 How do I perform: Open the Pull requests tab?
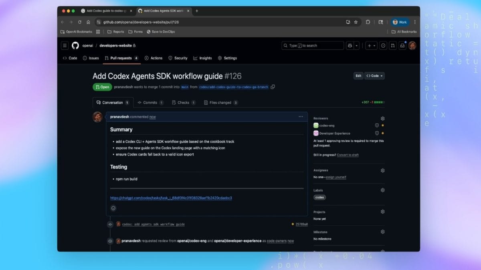tap(121, 58)
